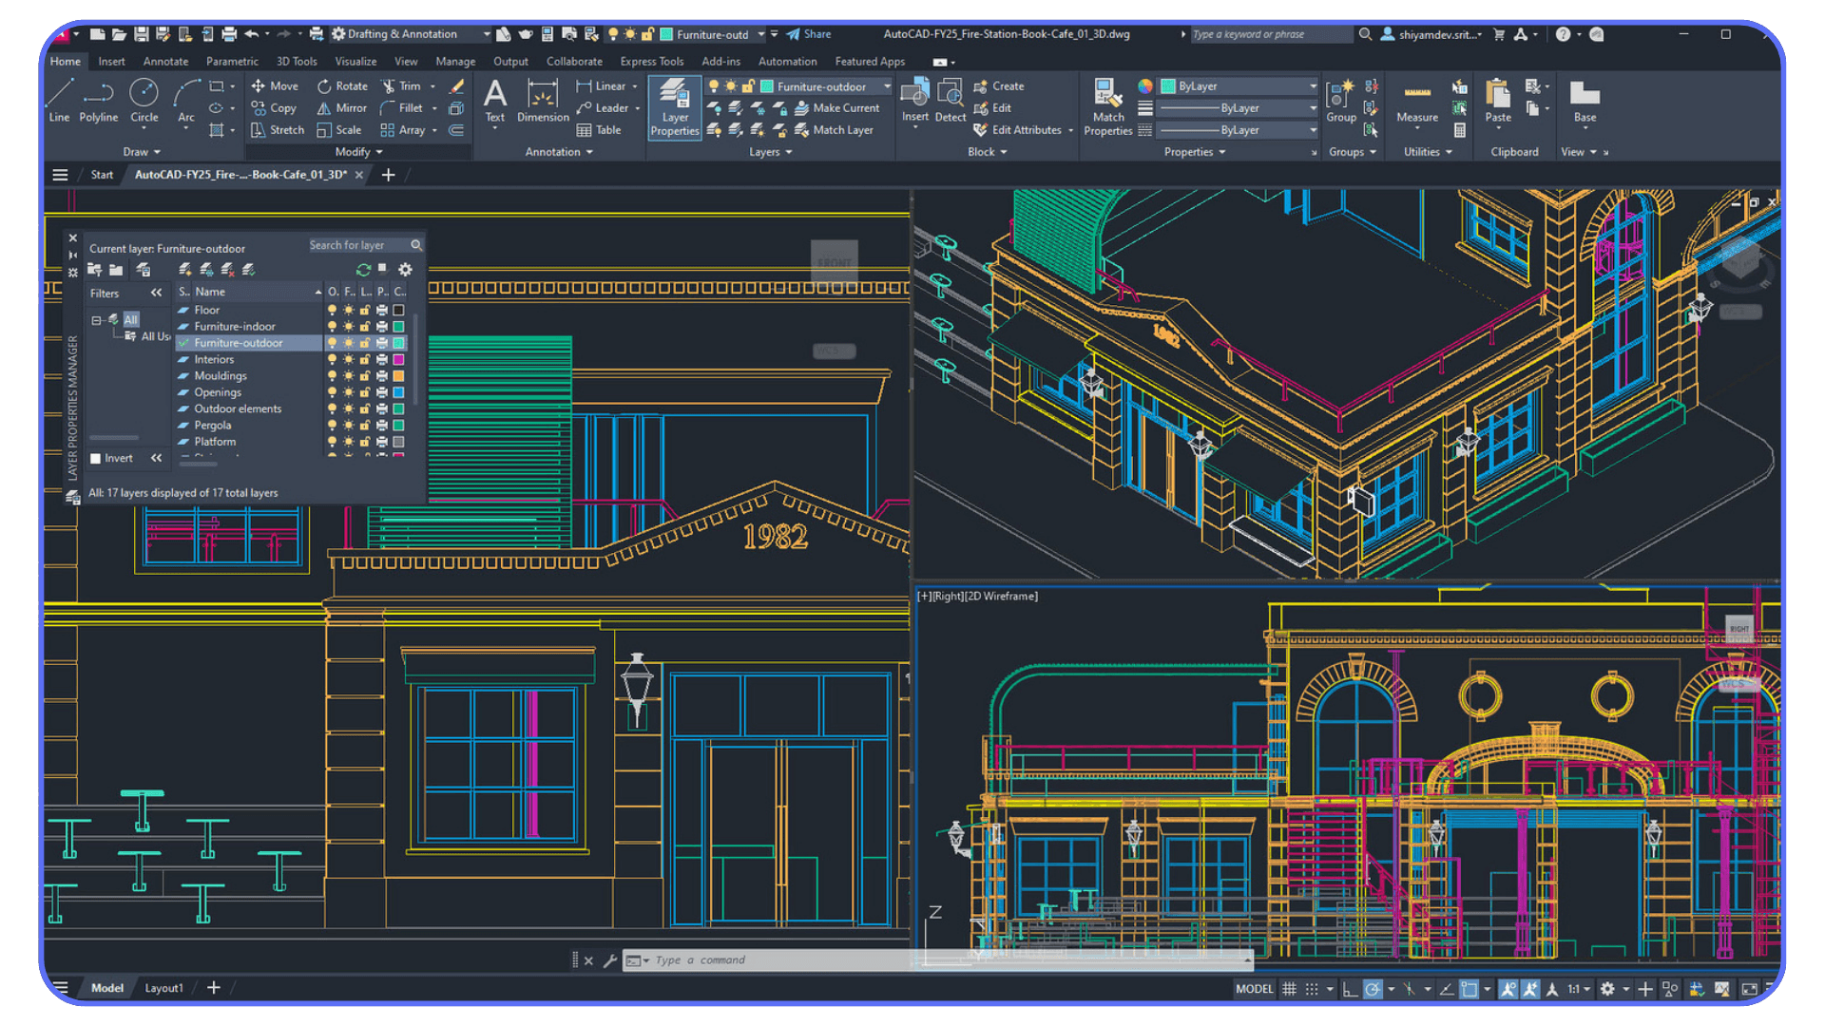Select the Match Properties tool

pyautogui.click(x=1106, y=104)
